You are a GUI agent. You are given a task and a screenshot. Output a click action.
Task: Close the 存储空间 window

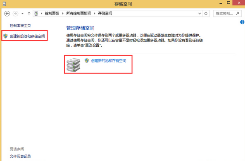(x=239, y=3)
